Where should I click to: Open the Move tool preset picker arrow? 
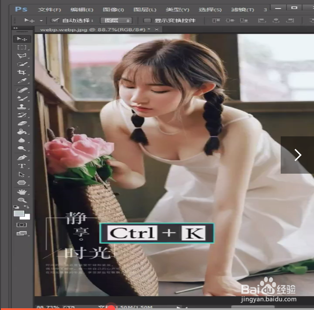coord(41,20)
